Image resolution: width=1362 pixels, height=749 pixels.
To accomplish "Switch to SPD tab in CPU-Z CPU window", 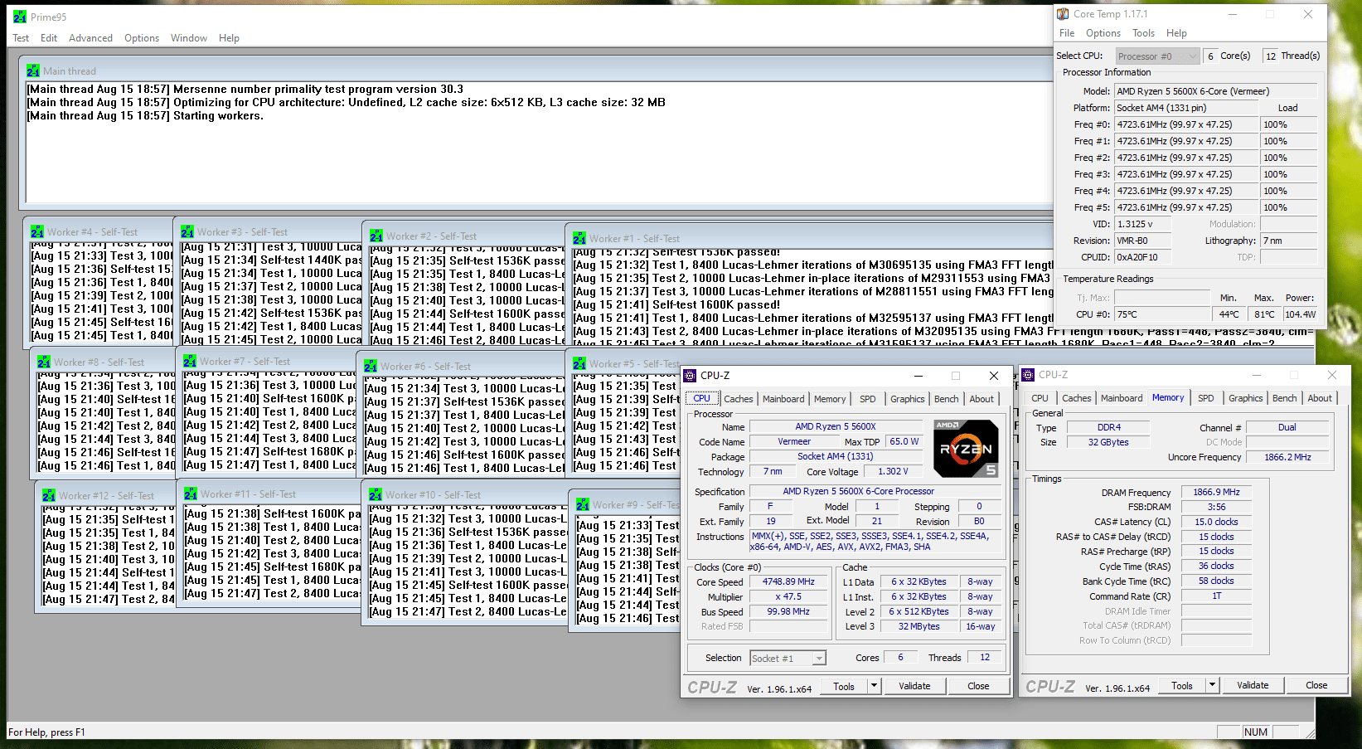I will pyautogui.click(x=868, y=399).
